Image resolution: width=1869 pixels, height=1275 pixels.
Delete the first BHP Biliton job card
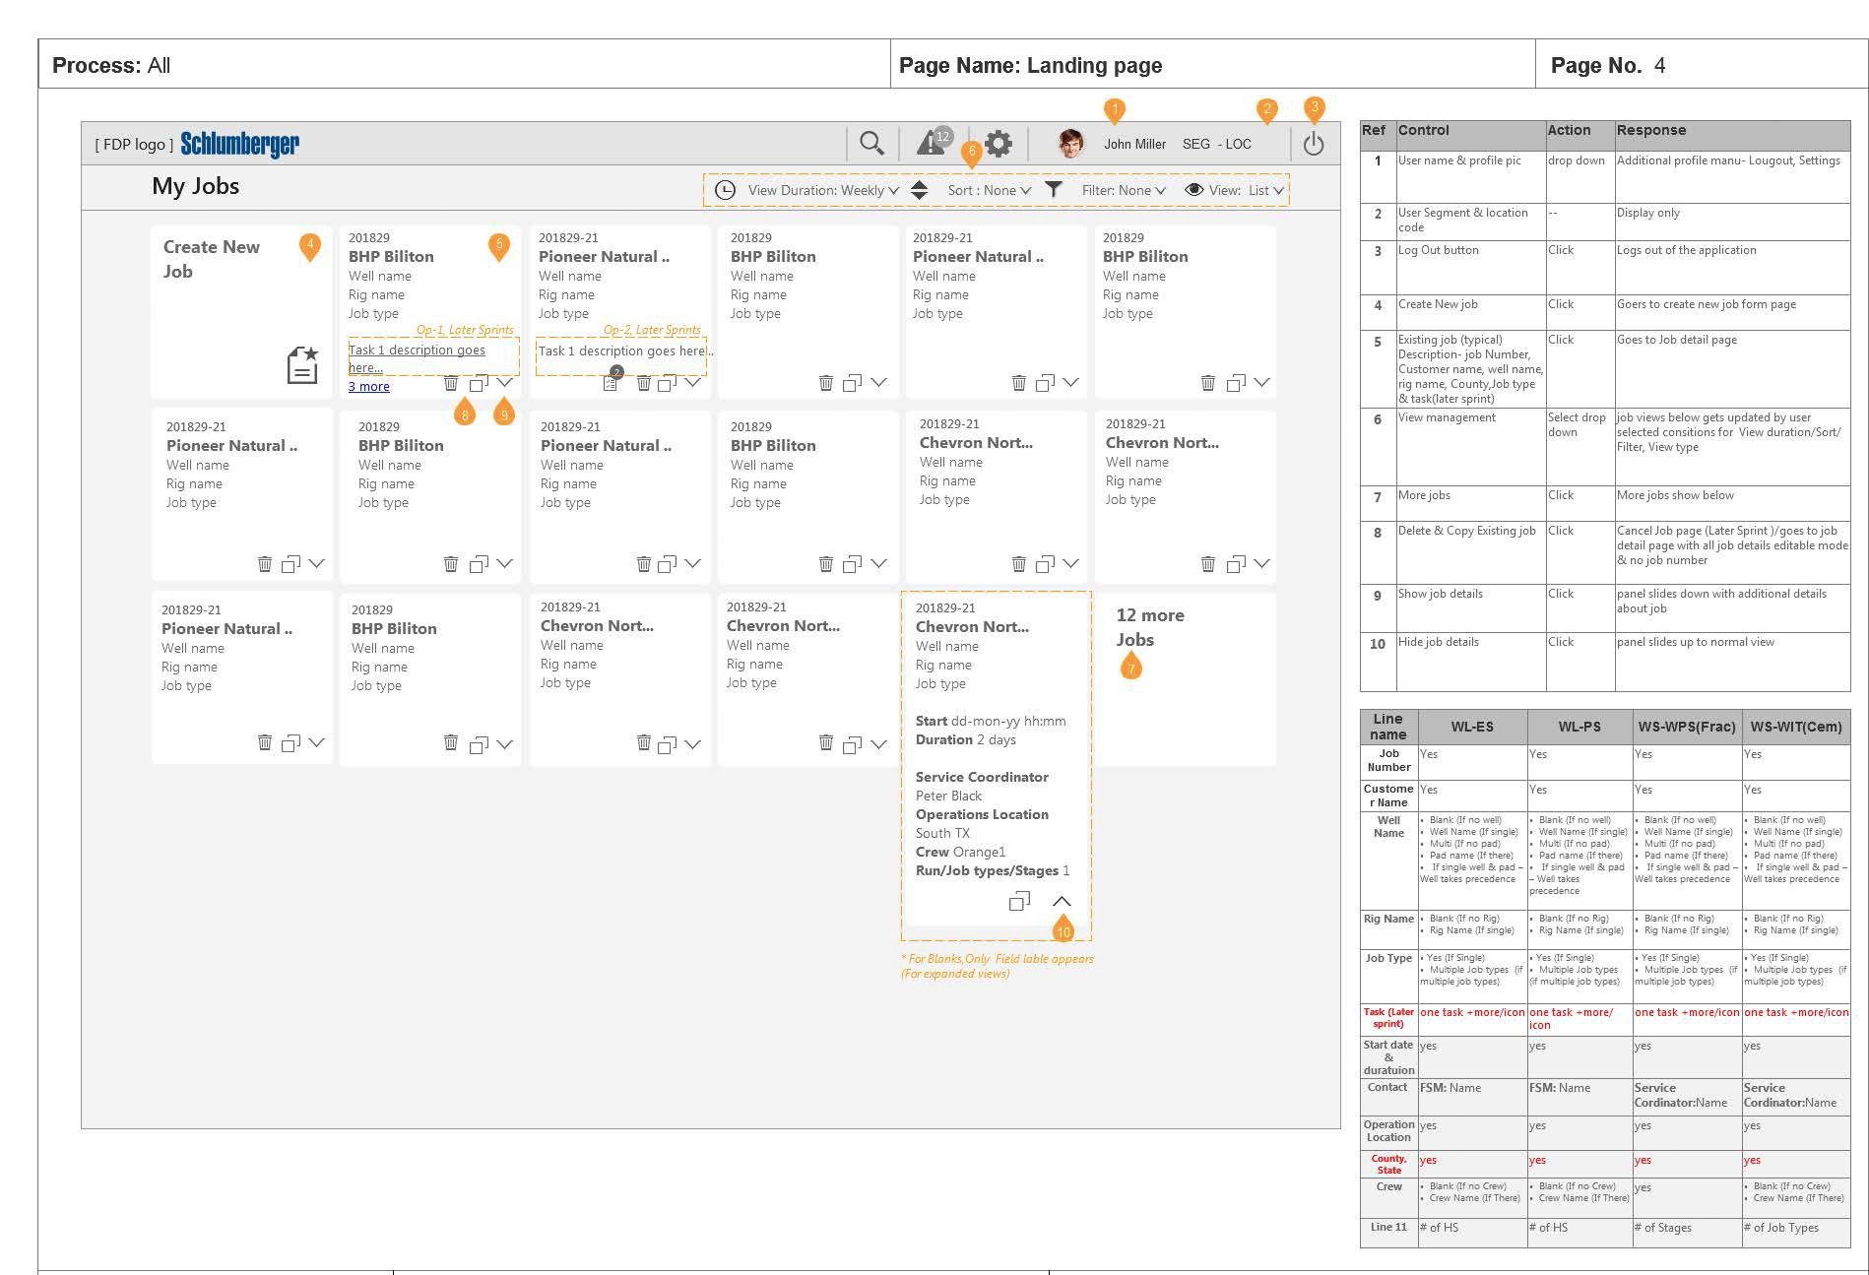[x=451, y=383]
